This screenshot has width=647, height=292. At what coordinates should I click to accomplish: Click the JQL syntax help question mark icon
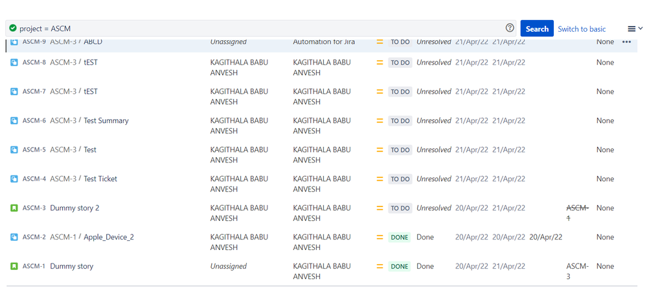click(x=510, y=28)
